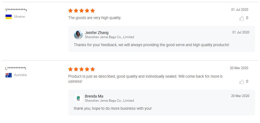Click reviewer name L***********i
Screen dimensions: 260x123
point(16,69)
